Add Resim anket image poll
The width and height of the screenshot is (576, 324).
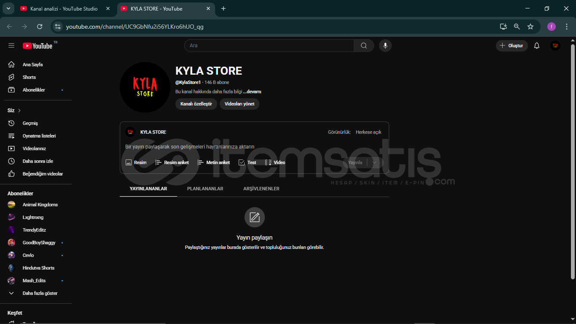point(172,162)
